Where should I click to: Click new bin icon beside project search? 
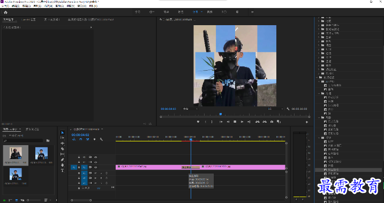click(x=48, y=140)
